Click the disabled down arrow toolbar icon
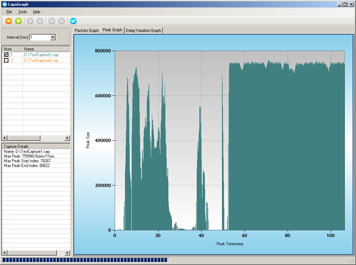Viewport: 356px width, 265px height. pyautogui.click(x=40, y=21)
